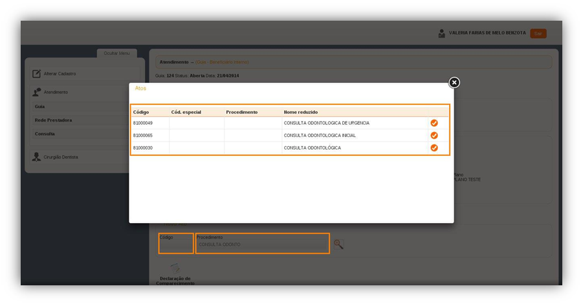
Task: Click the Procedimento text field
Action: click(262, 245)
